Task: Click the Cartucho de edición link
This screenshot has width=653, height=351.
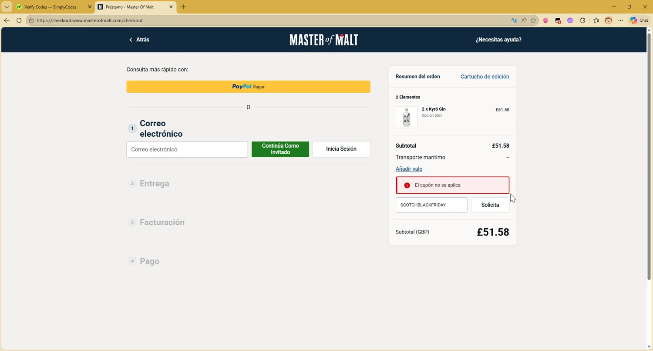Action: pos(485,77)
